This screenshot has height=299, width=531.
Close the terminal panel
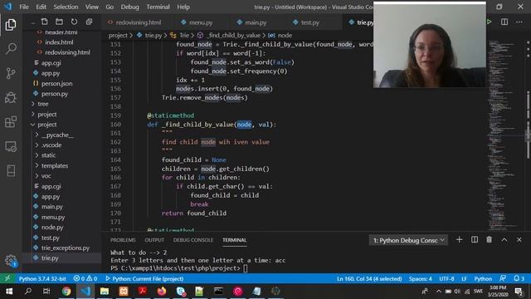click(519, 240)
